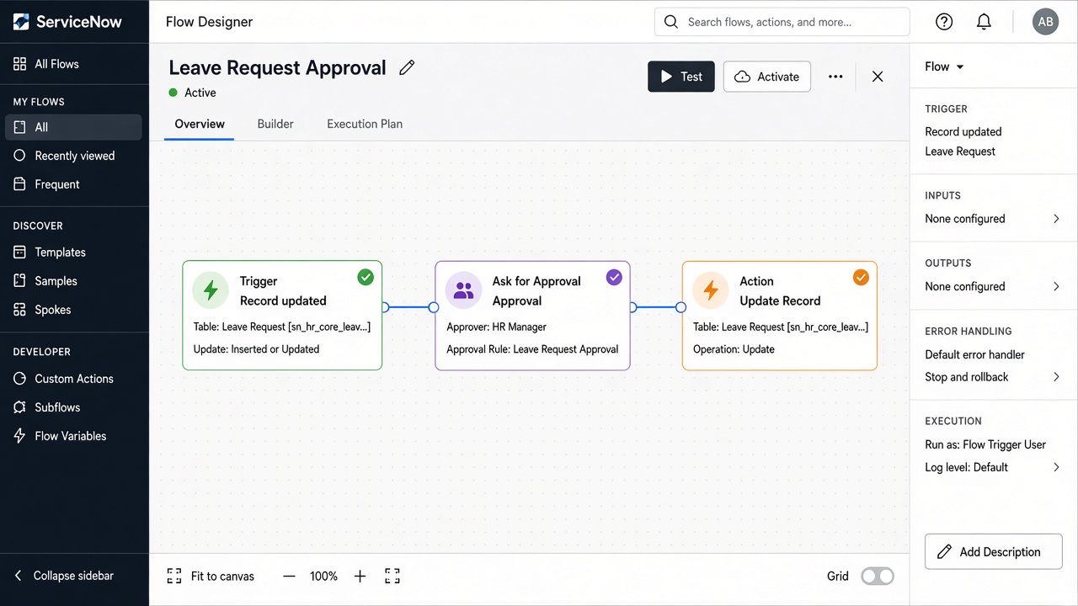Image resolution: width=1078 pixels, height=606 pixels.
Task: Click the pencil icon to rename flow
Action: tap(408, 67)
